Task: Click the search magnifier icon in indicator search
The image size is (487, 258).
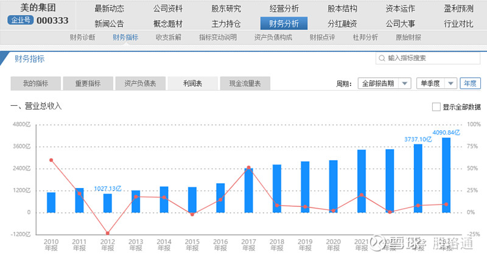Action: (382, 58)
